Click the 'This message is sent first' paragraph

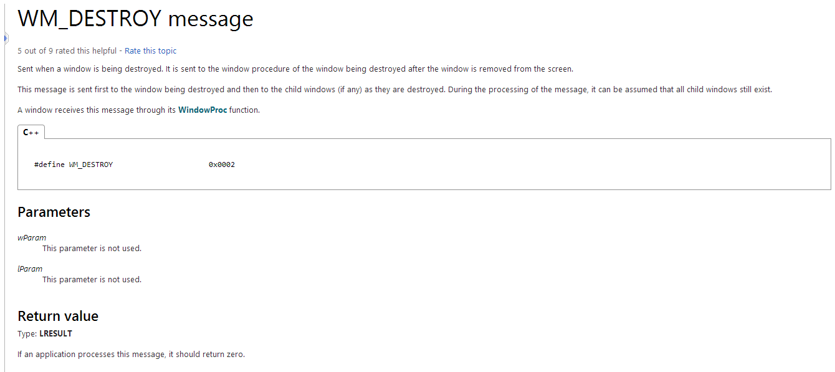pyautogui.click(x=394, y=90)
